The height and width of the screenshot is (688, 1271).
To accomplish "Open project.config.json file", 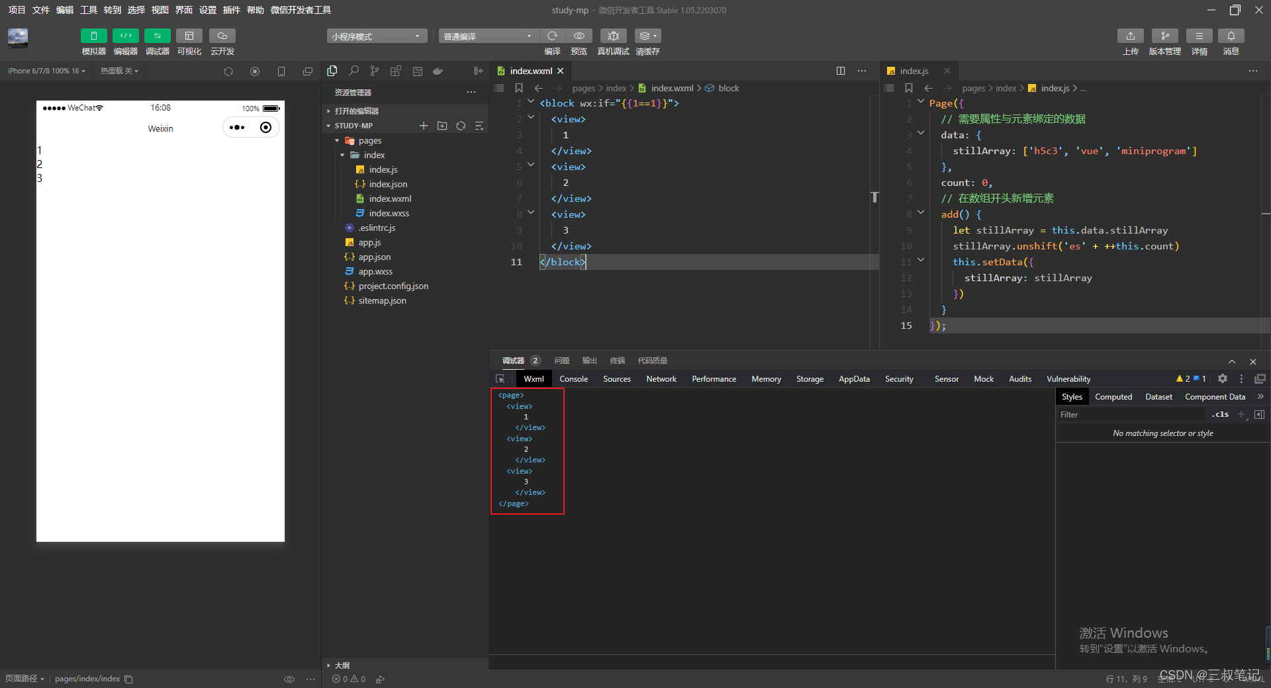I will point(393,286).
